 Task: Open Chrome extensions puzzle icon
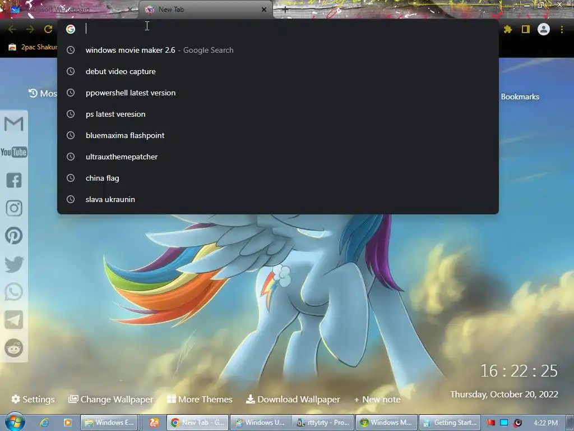click(x=508, y=29)
